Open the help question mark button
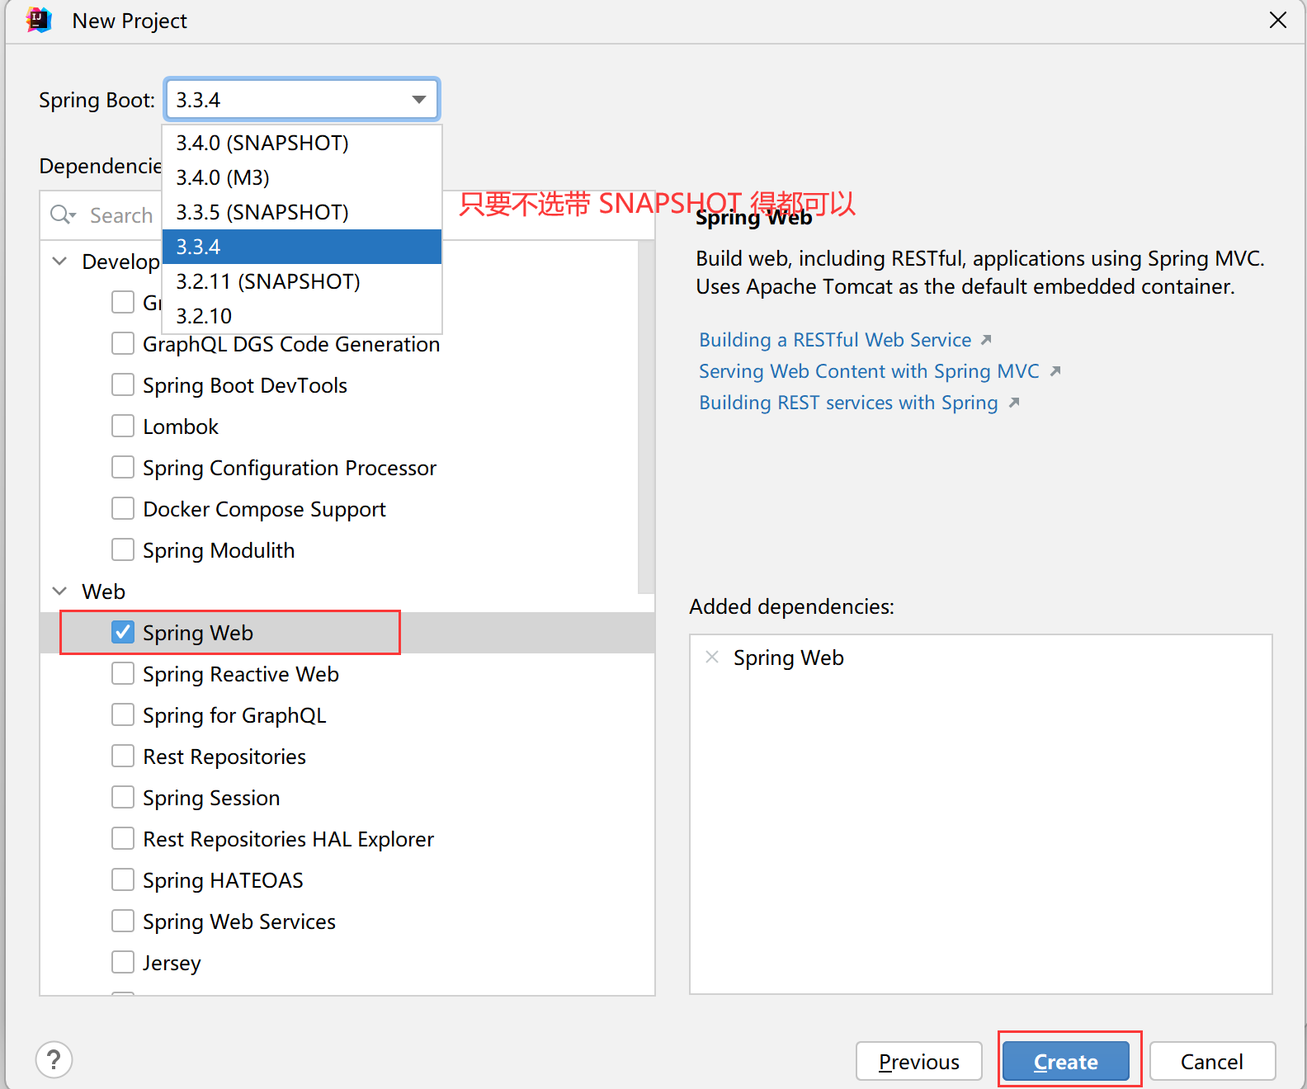1307x1089 pixels. click(54, 1059)
